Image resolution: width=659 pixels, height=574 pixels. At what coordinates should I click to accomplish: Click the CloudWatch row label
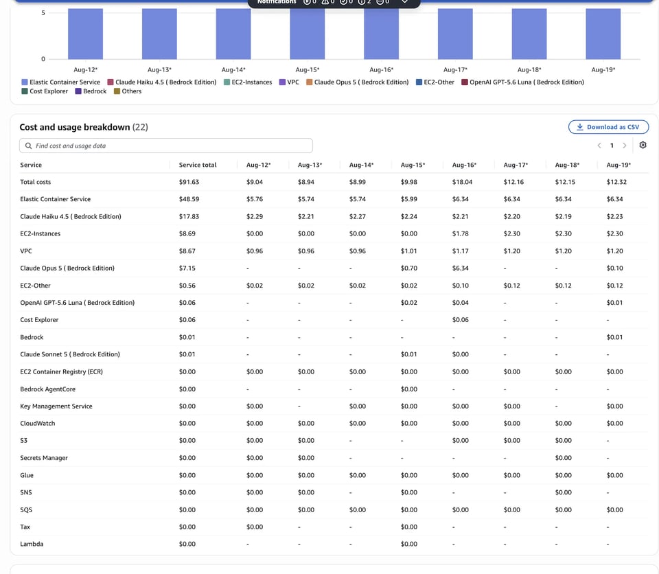point(38,424)
